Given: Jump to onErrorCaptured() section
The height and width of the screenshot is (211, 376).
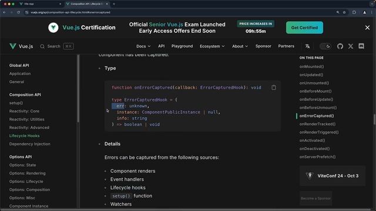Looking at the screenshot, I should click(x=317, y=115).
